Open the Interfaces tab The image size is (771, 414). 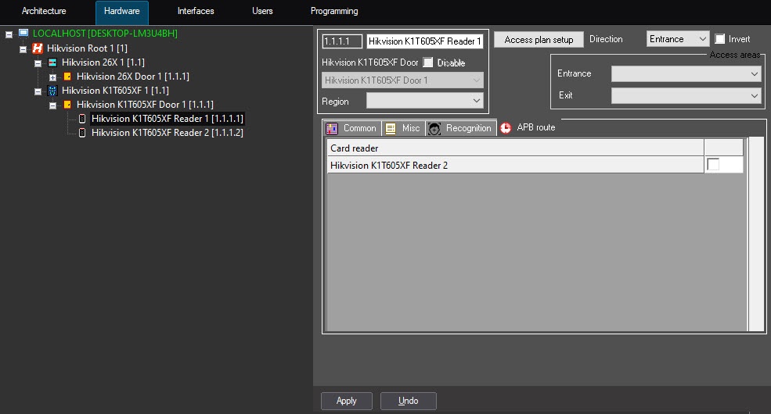point(196,11)
